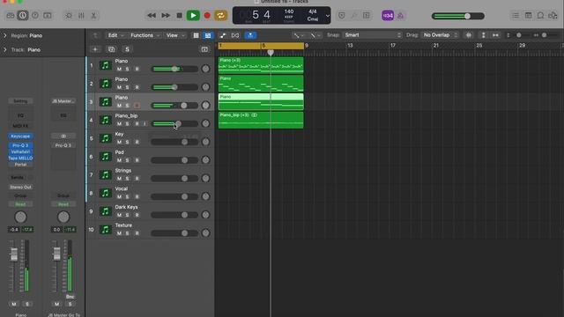Open the LCD display mode dropdown arrow
The width and height of the screenshot is (564, 317).
coord(327,16)
